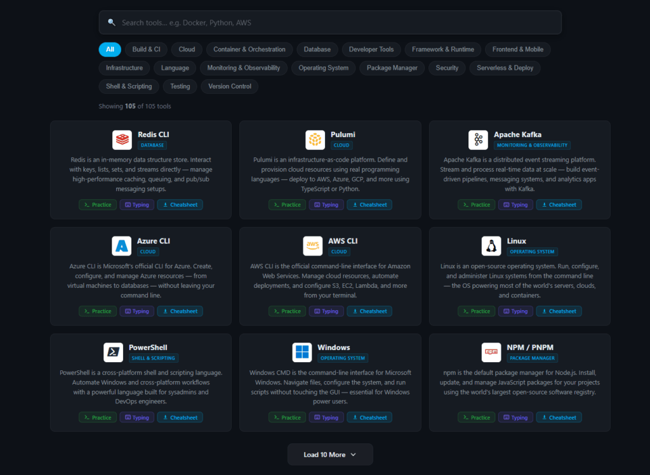Filter tools by Container & Orchestration
The width and height of the screenshot is (650, 475).
(x=249, y=49)
